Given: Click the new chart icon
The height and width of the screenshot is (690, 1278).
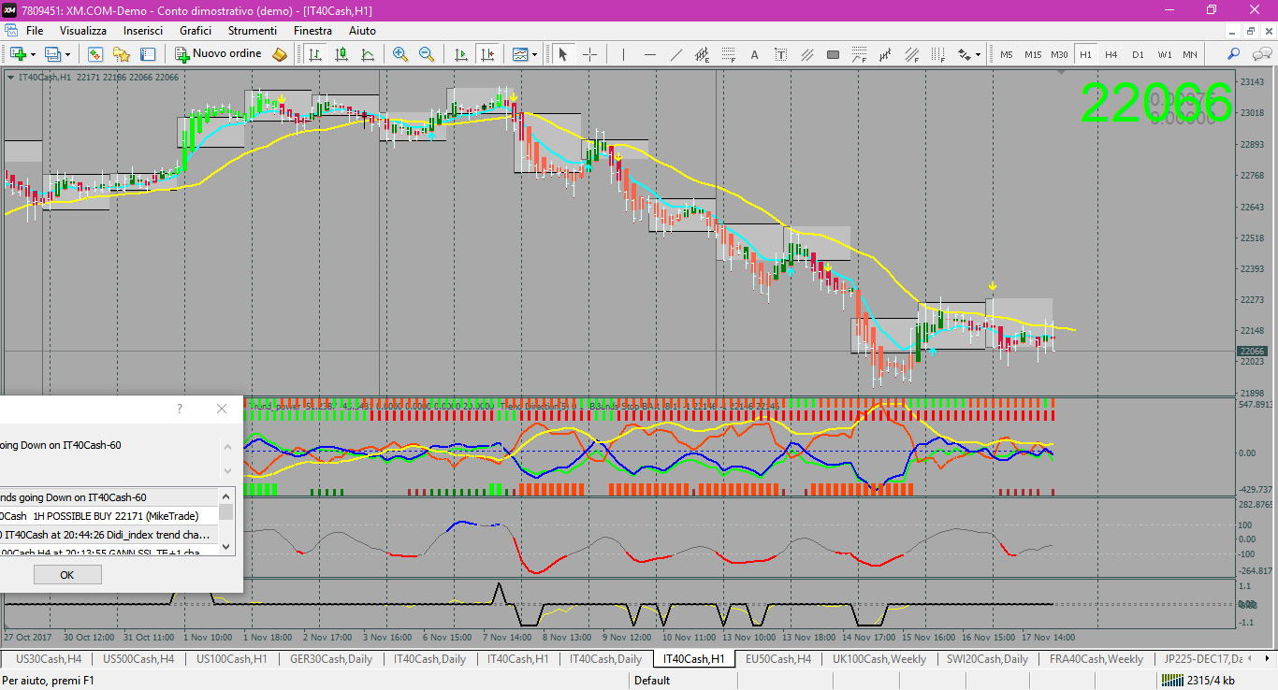Looking at the screenshot, I should [x=18, y=54].
